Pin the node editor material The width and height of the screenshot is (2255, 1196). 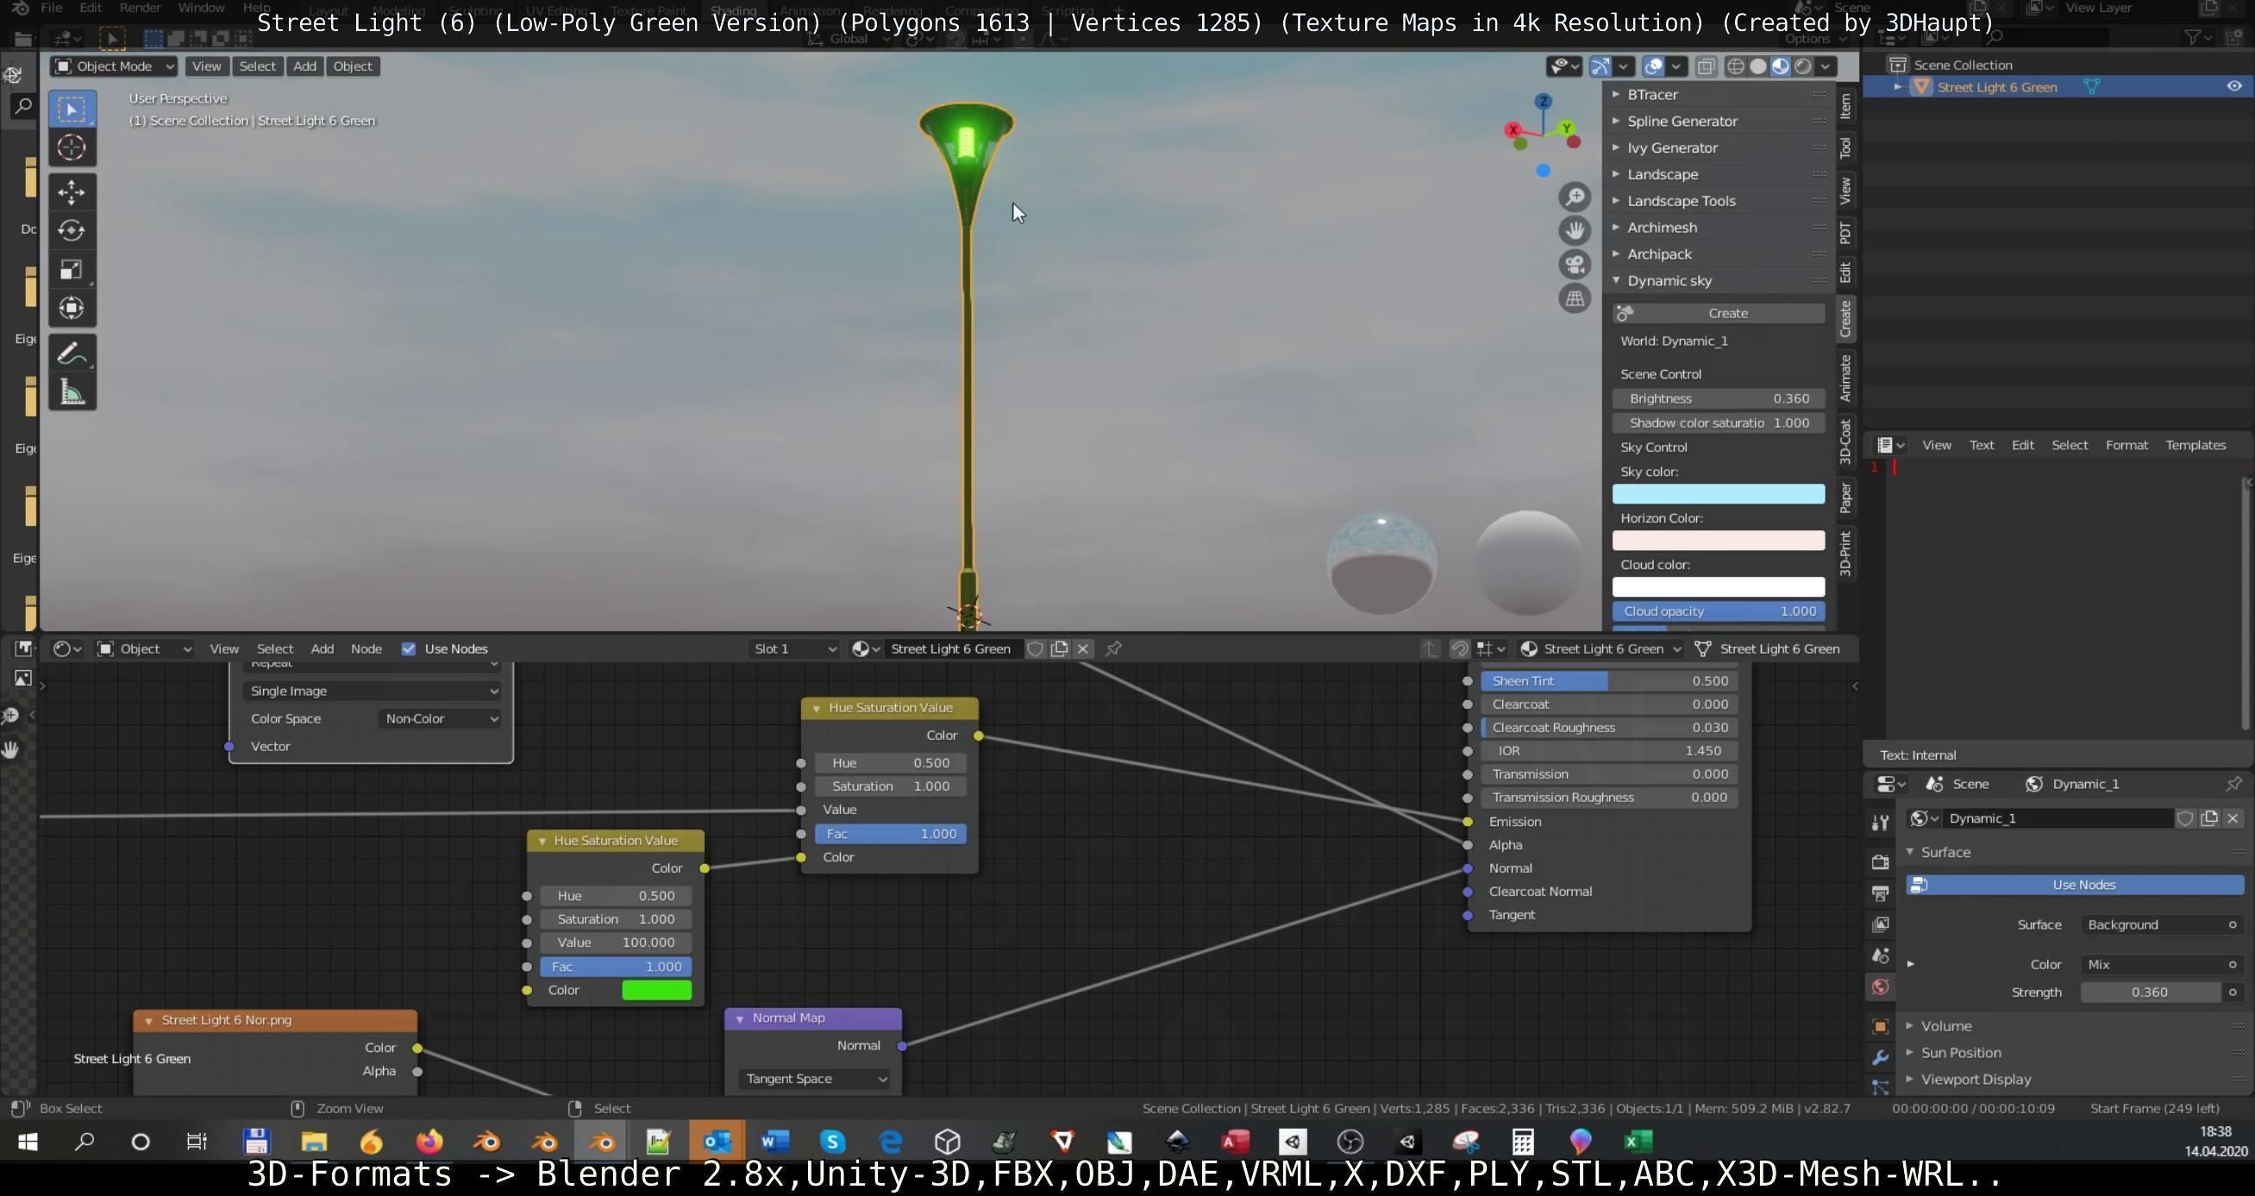click(x=1113, y=648)
